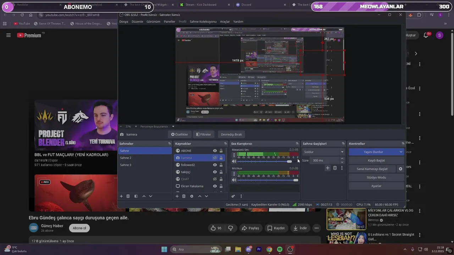Increase transition Süre value
The height and width of the screenshot is (255, 454).
tap(342, 159)
